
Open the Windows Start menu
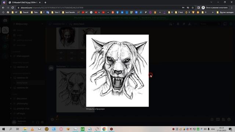coord(3,129)
